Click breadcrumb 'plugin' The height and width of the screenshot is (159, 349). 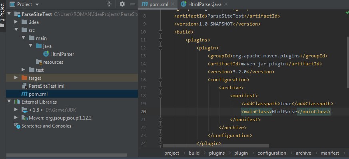tap(241, 153)
